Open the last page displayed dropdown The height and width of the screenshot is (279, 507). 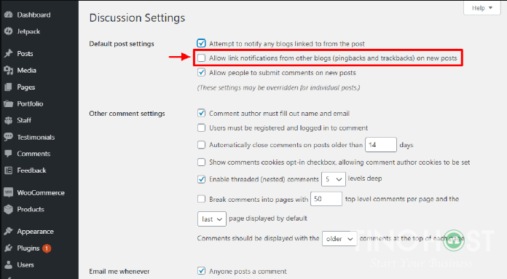pos(212,219)
